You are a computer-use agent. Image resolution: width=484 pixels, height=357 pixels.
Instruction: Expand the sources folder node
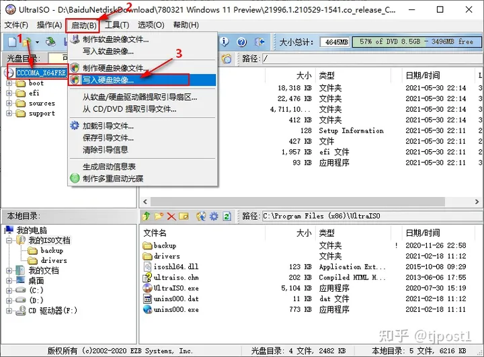click(x=9, y=103)
